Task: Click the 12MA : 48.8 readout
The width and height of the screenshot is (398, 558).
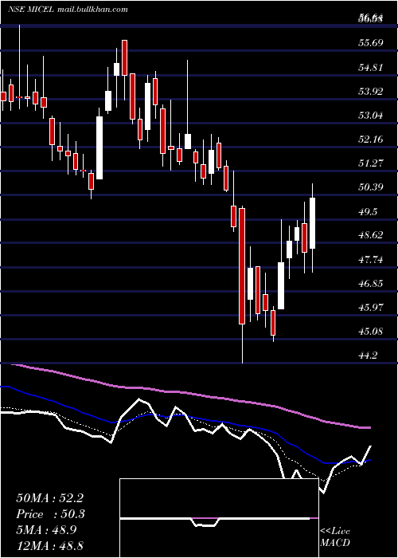Action: [x=49, y=546]
